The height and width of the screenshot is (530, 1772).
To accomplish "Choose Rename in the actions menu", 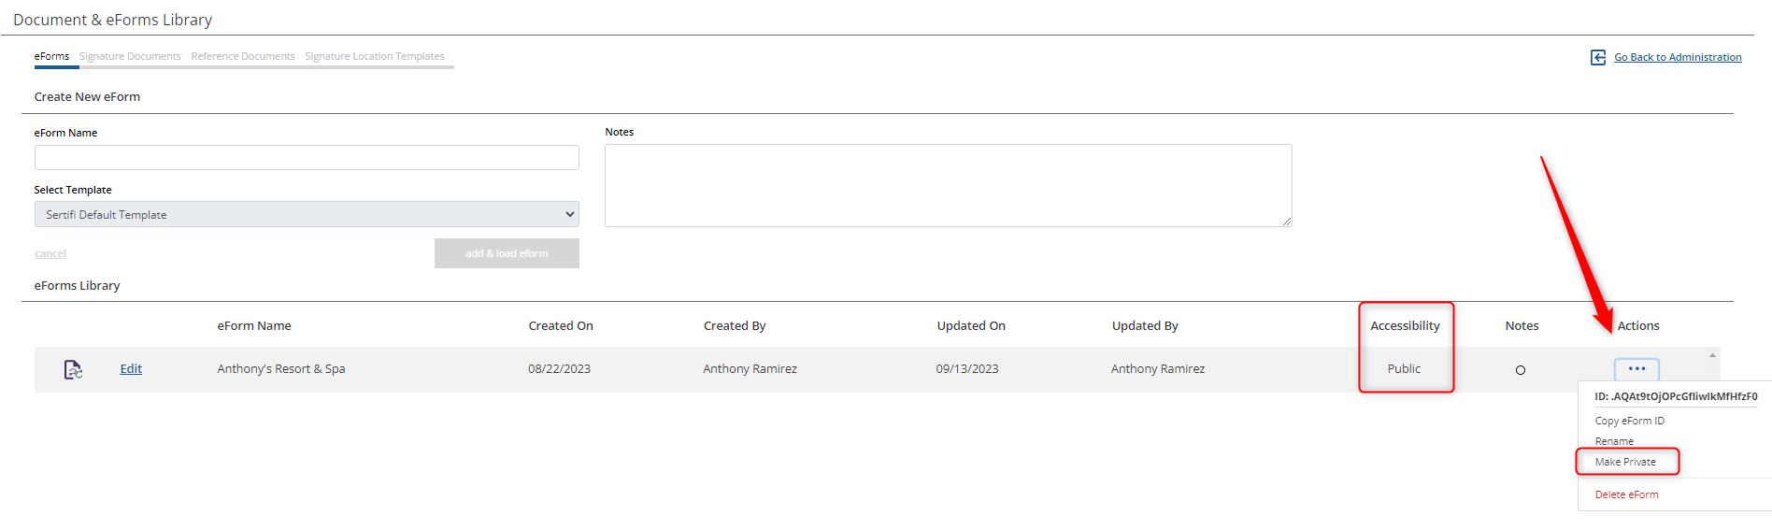I will tap(1614, 441).
